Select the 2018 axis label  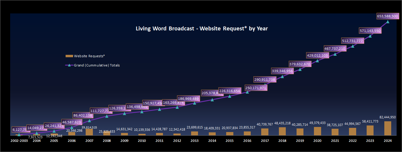pos(282,140)
